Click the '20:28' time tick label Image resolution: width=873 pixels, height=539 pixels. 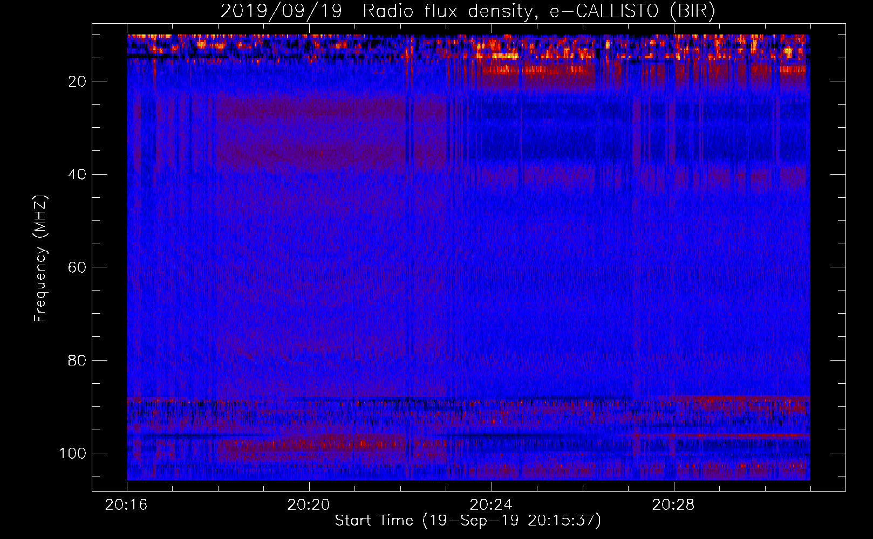tap(673, 505)
